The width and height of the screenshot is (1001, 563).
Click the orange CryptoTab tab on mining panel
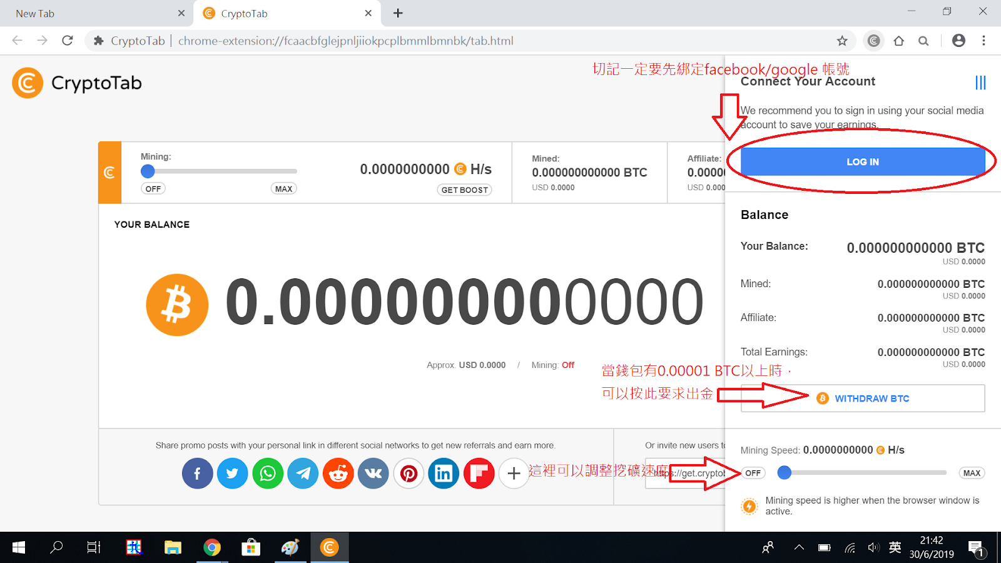[109, 173]
